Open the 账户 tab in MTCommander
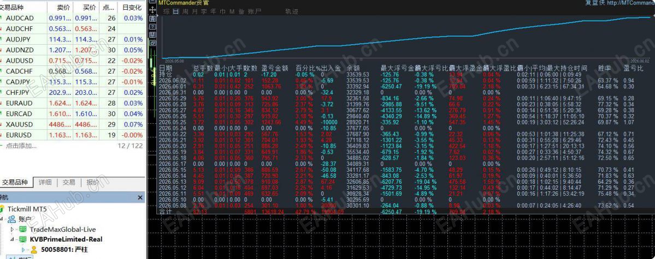The width and height of the screenshot is (655, 259). coord(255,11)
